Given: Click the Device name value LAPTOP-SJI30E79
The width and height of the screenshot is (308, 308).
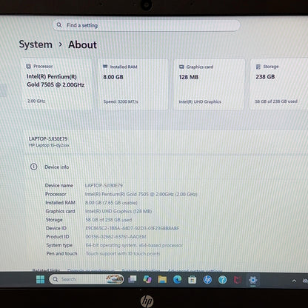Looking at the screenshot, I should (x=104, y=185).
